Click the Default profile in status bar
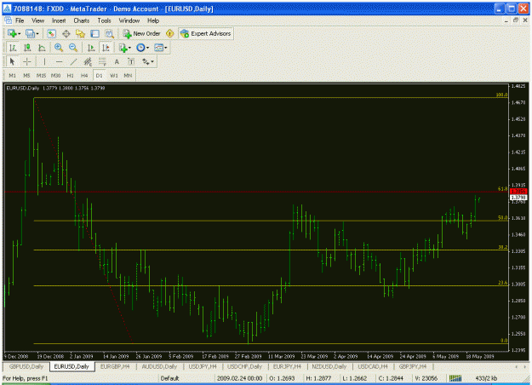Viewport: 532px width, 385px height. [169, 378]
